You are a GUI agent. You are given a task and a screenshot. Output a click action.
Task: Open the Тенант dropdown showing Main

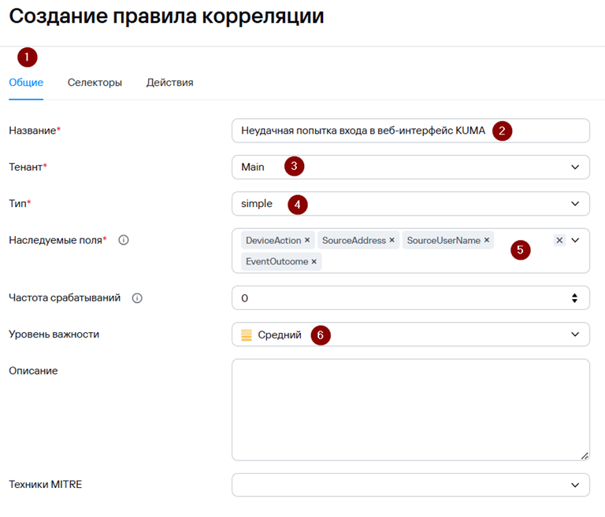410,167
